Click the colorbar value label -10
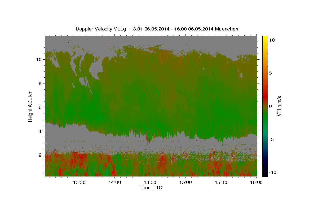The width and height of the screenshot is (318, 212). (x=273, y=173)
